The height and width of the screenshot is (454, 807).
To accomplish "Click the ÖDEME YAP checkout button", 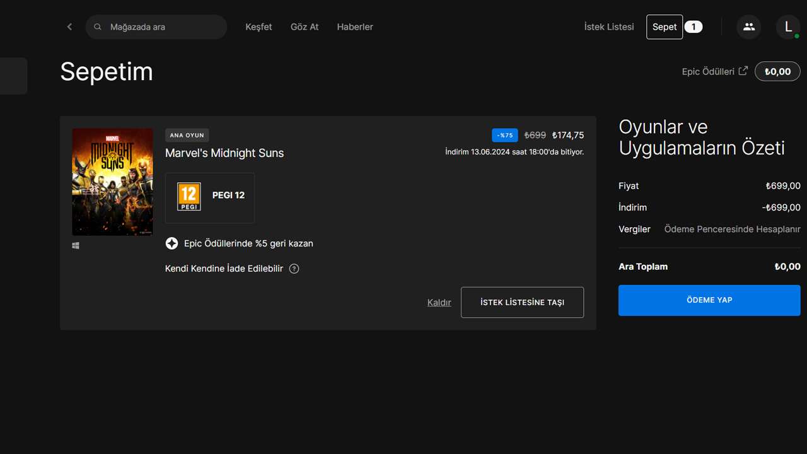I will (709, 300).
